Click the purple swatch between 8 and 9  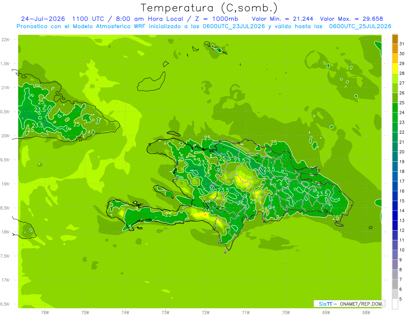[x=395, y=264]
